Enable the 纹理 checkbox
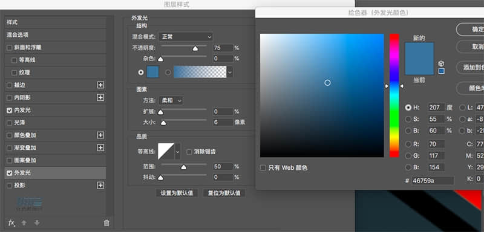484x232 pixels. point(14,72)
